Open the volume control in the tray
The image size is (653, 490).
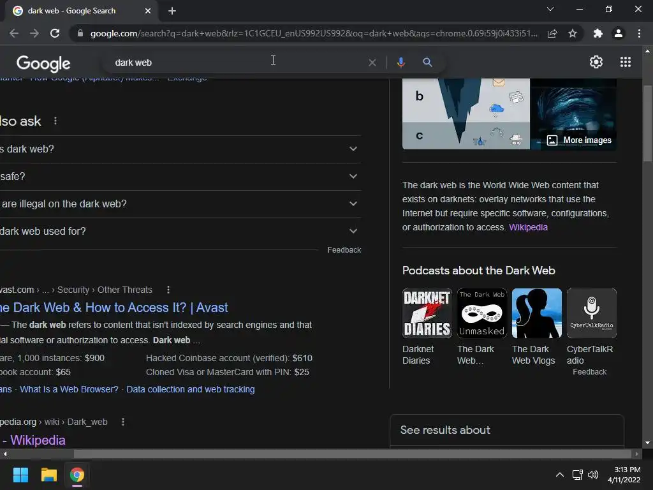click(x=593, y=475)
